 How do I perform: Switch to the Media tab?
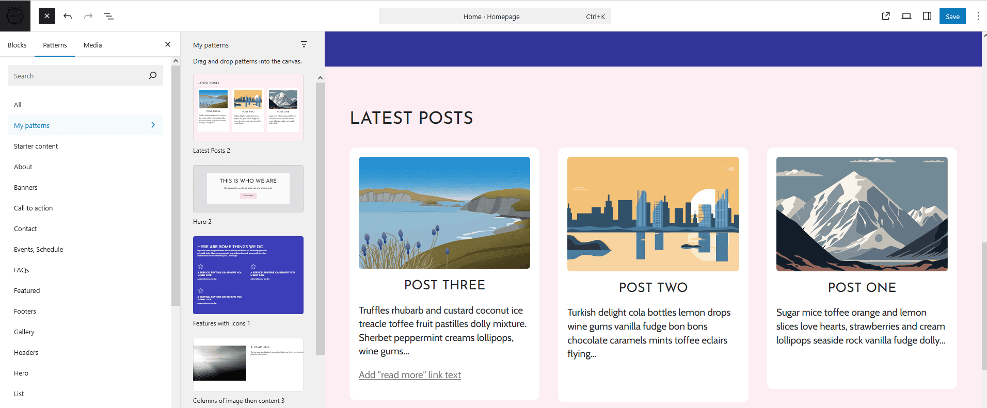(x=93, y=45)
